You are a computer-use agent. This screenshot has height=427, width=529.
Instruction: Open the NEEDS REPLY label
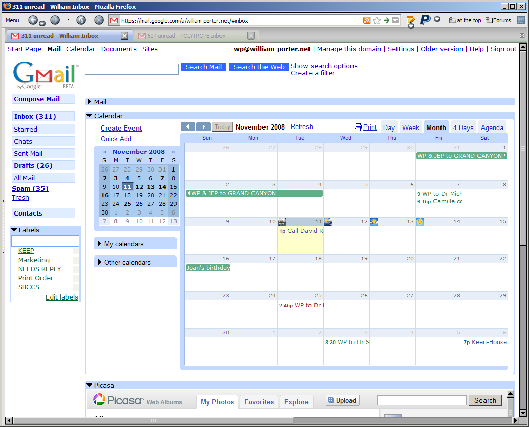[39, 269]
